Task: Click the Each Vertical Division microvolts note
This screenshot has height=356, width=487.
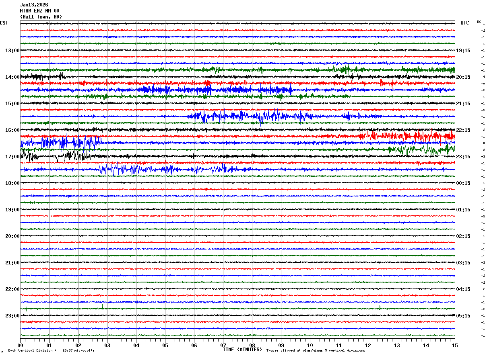Action: click(x=51, y=350)
